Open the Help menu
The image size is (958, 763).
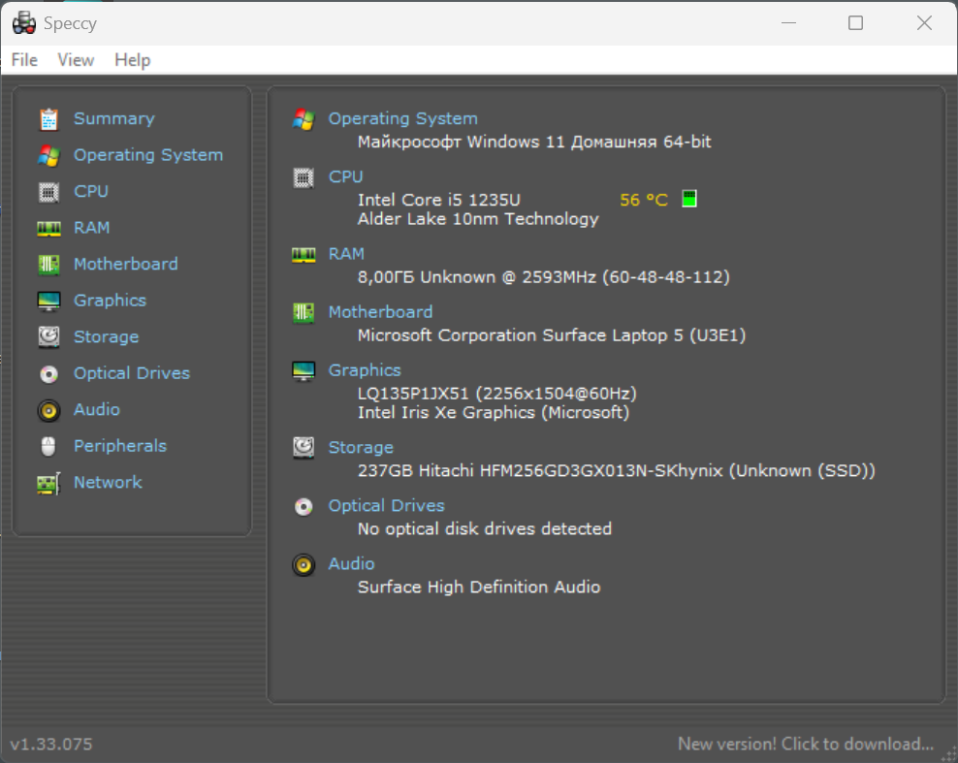133,60
